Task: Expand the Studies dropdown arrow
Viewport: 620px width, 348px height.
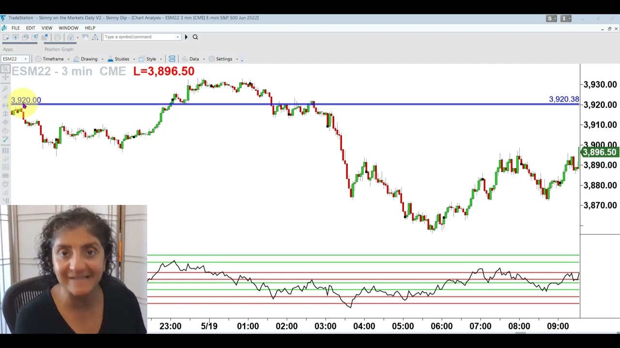Action: [x=134, y=59]
